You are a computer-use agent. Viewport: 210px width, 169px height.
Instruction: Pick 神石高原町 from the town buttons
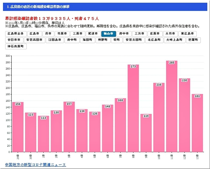click(16, 46)
